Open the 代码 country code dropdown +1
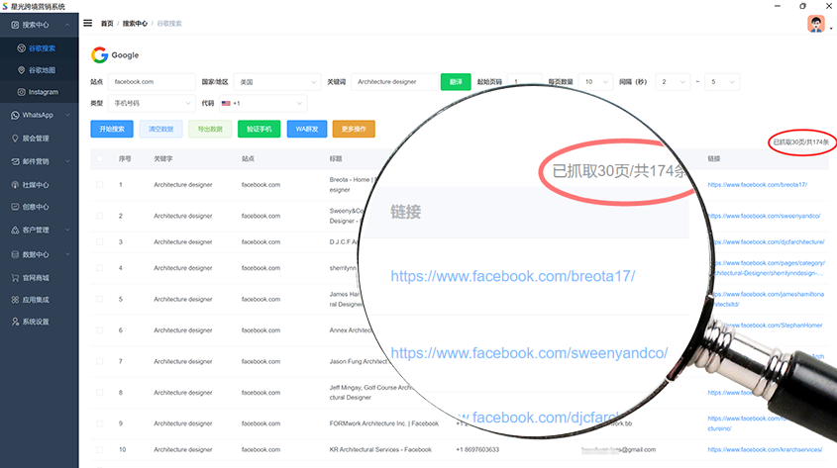Image resolution: width=837 pixels, height=468 pixels. click(263, 103)
